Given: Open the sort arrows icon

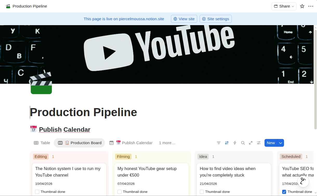Looking at the screenshot, I should (x=227, y=143).
